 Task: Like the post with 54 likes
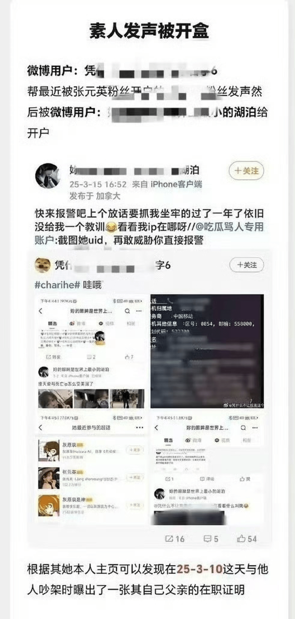(x=247, y=539)
